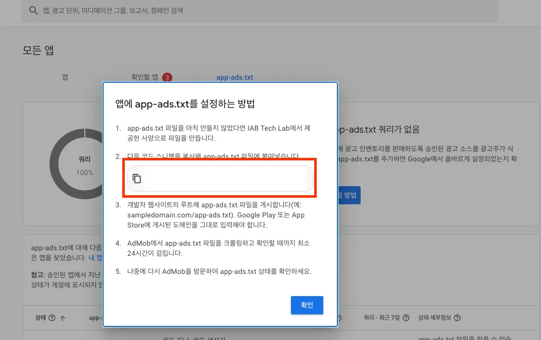The image size is (541, 340).
Task: Open help icon beside 쿼리 - 최근 7일
Action: click(406, 318)
